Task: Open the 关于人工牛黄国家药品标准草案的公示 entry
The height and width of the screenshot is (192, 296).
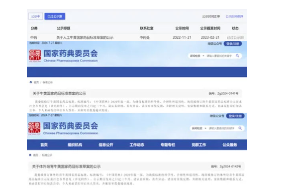Action: (x=85, y=37)
